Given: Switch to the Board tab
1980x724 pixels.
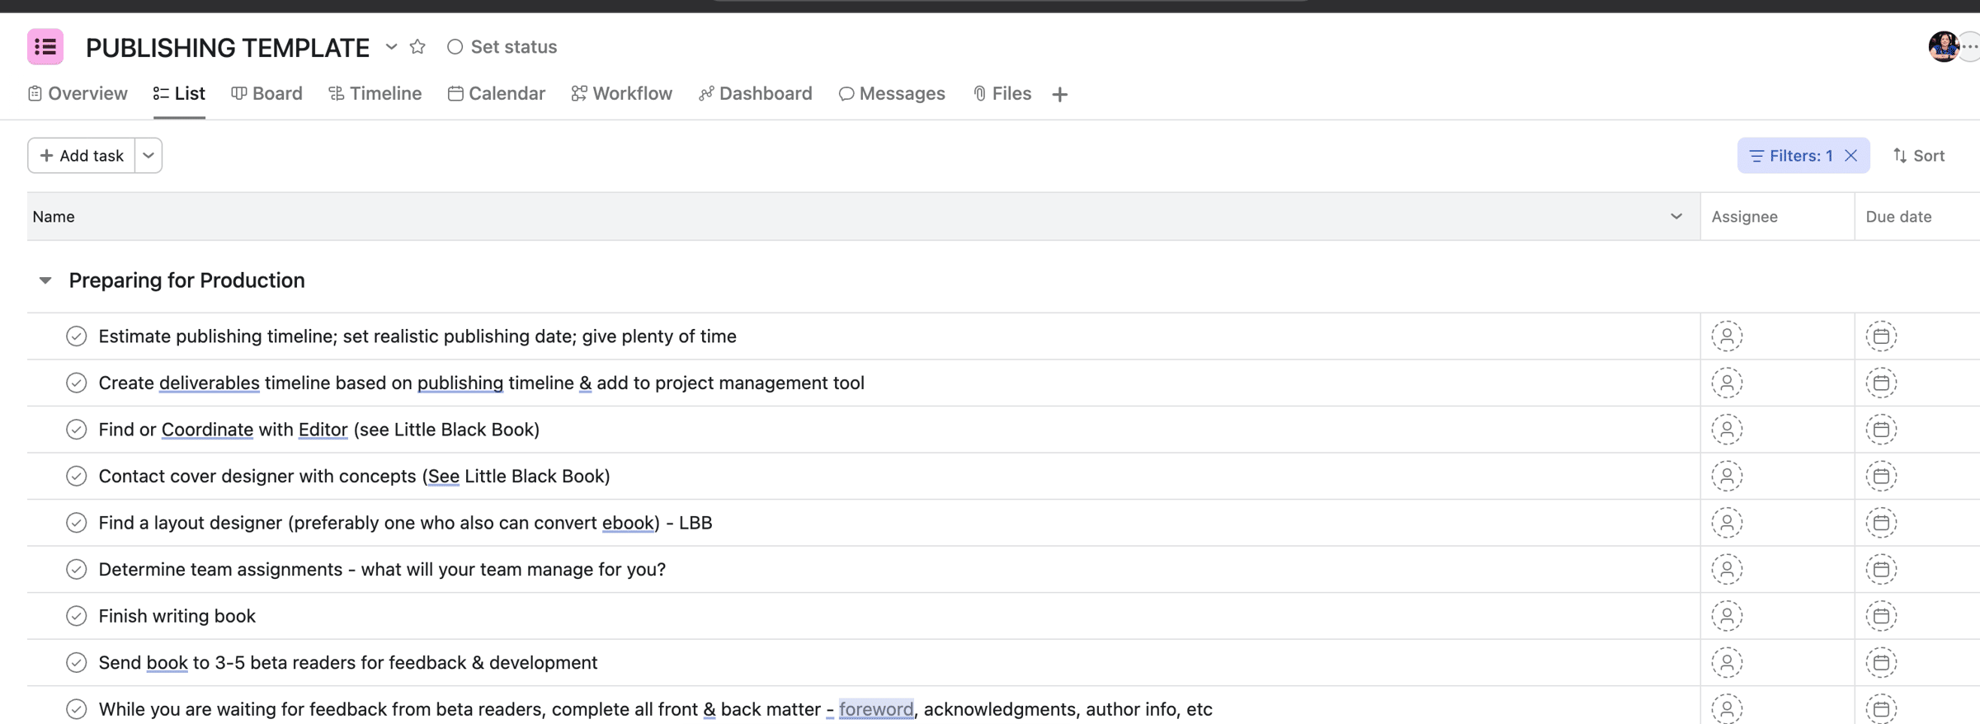Looking at the screenshot, I should [266, 94].
